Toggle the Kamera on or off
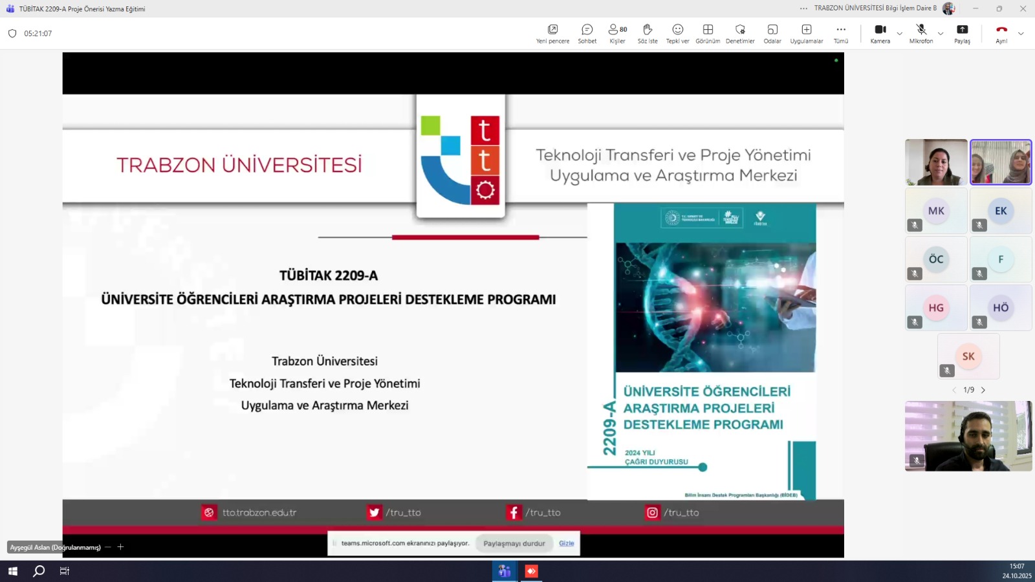Screen dimensions: 1035x582 [880, 34]
